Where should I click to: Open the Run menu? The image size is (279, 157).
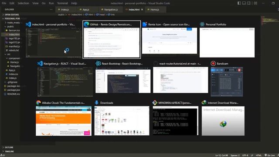51,3
